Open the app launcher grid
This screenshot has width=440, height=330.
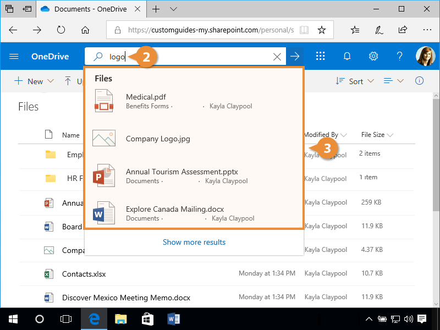[320, 56]
